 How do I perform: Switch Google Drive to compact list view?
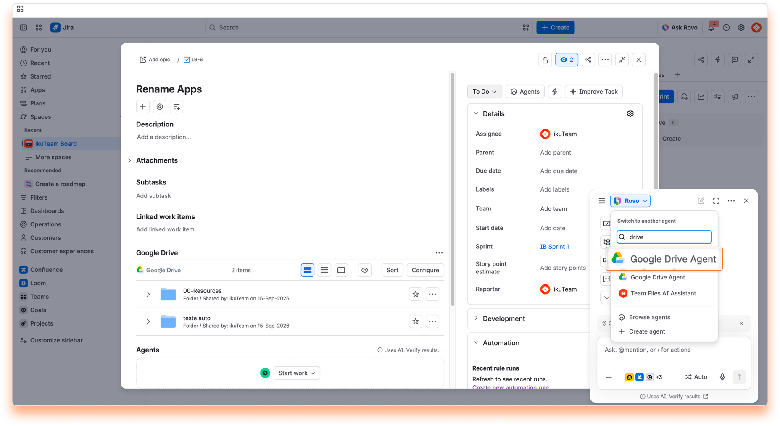pyautogui.click(x=324, y=270)
